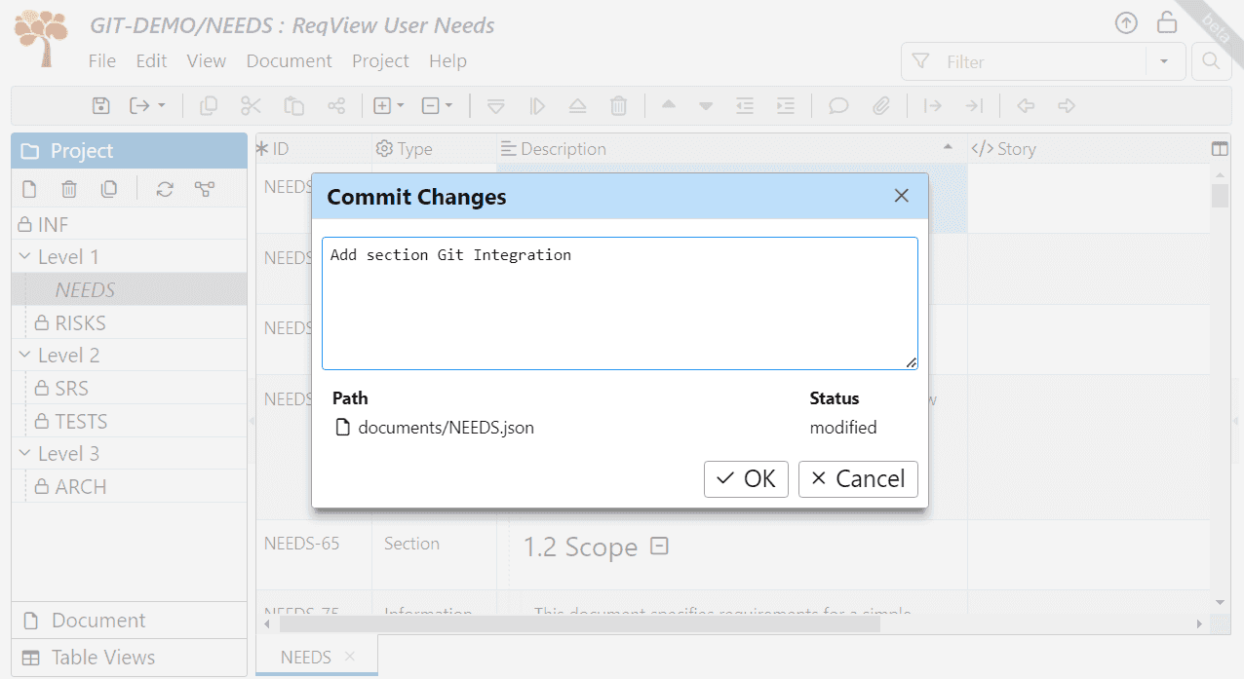Click the move up arrow icon
Image resolution: width=1244 pixels, height=679 pixels.
668,105
